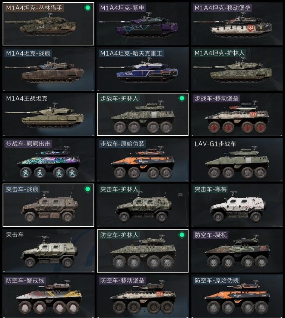Select the M1A4坦克-紫电 tank skin
Viewport: 285px width, 318px height.
(143, 24)
